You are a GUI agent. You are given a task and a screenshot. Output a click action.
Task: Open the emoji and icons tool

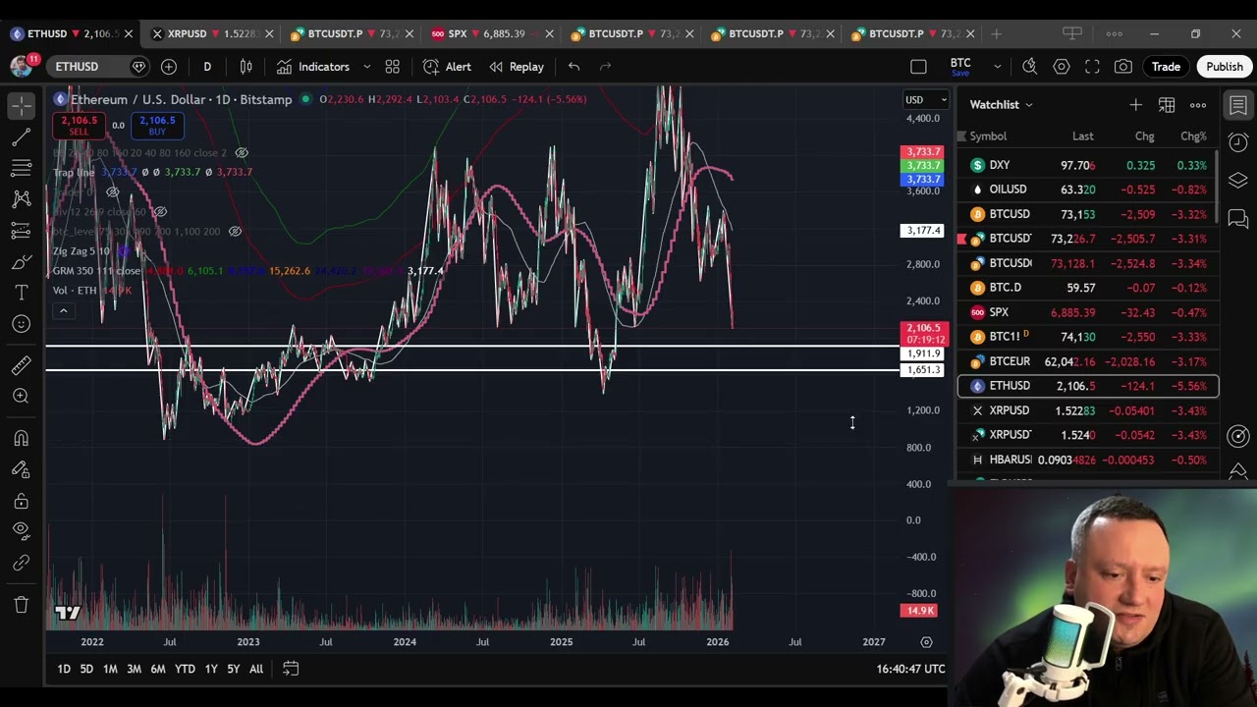click(x=22, y=324)
